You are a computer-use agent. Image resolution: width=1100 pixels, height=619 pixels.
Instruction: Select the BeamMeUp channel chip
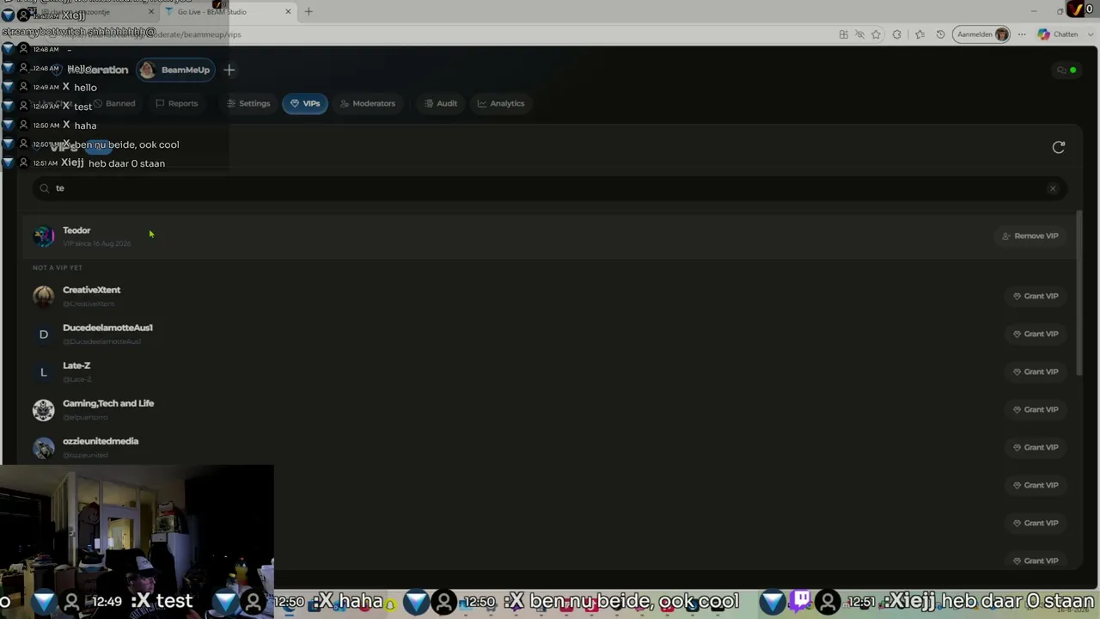pos(175,70)
